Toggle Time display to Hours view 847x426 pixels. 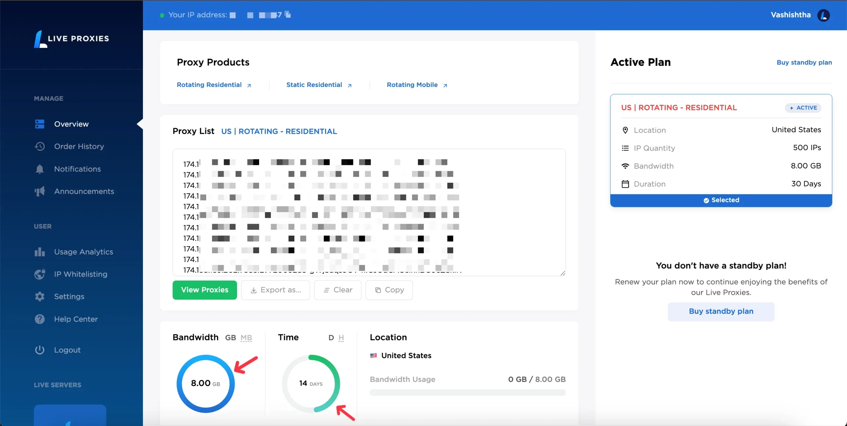click(340, 337)
